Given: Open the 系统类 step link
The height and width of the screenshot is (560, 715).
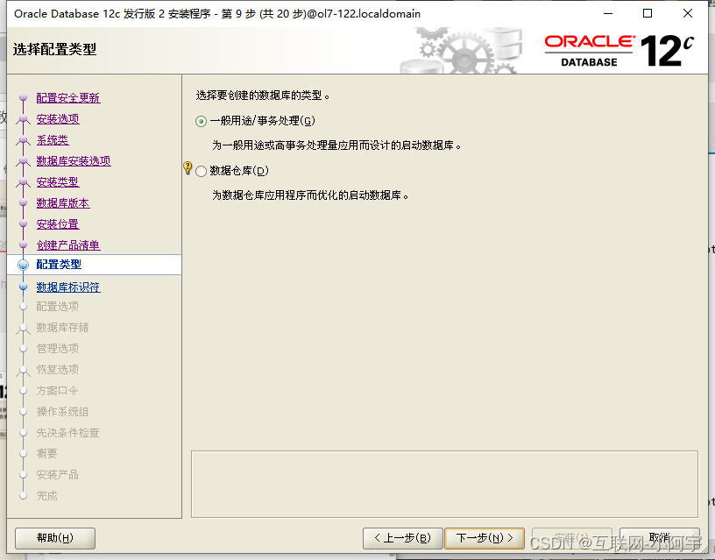Looking at the screenshot, I should (53, 140).
